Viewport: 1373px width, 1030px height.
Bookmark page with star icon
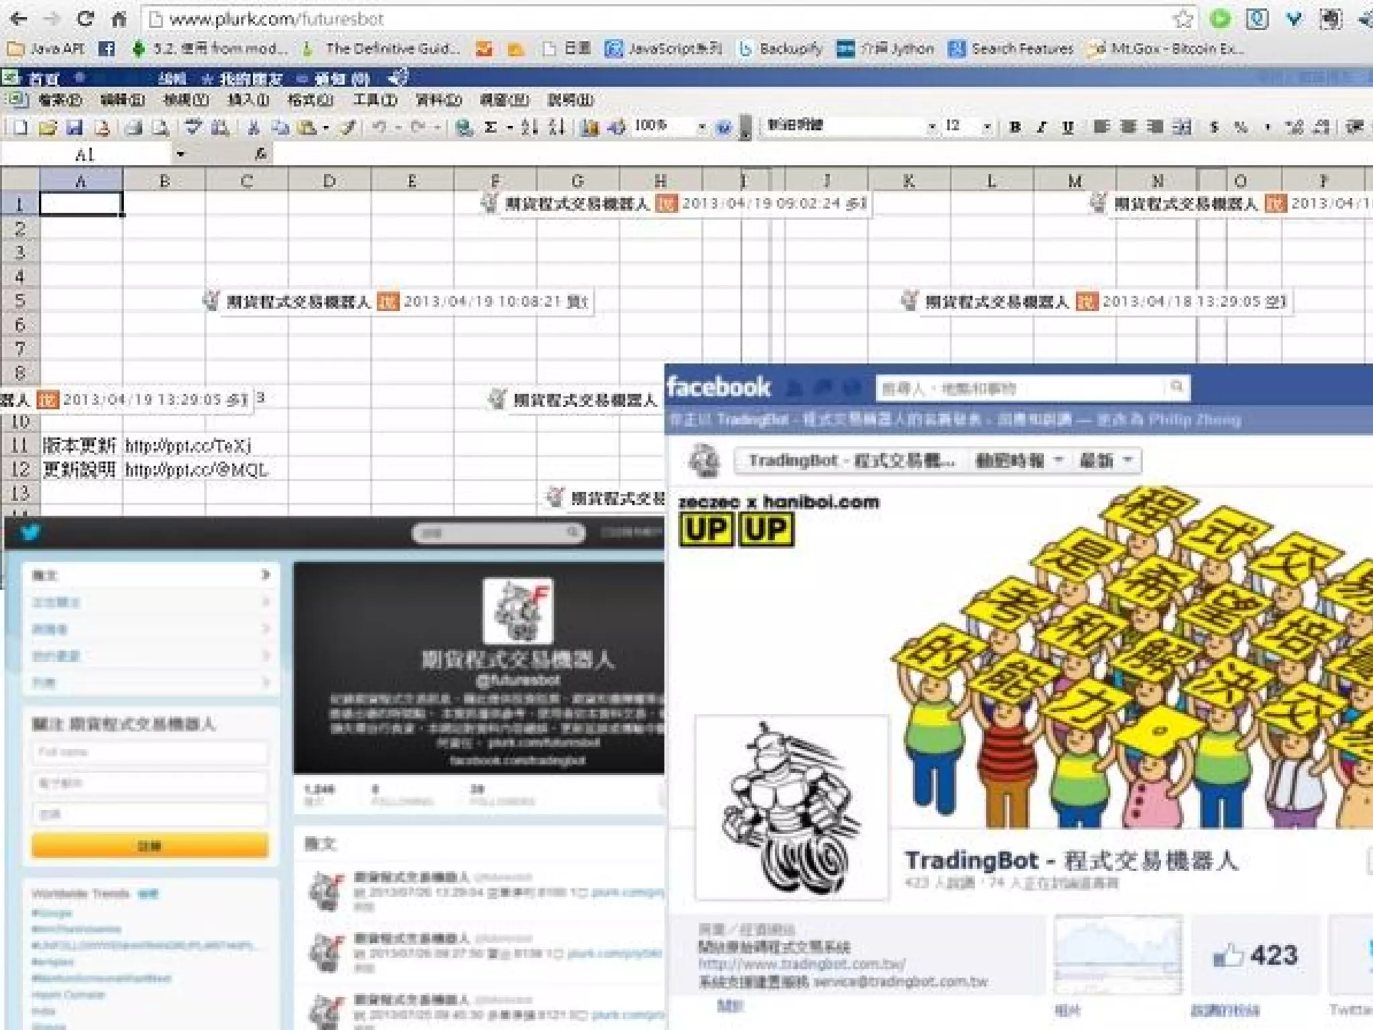click(1183, 19)
